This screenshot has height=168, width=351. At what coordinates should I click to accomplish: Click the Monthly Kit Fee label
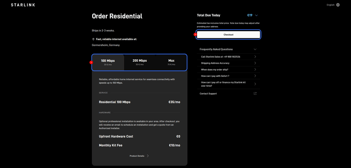click(x=110, y=145)
